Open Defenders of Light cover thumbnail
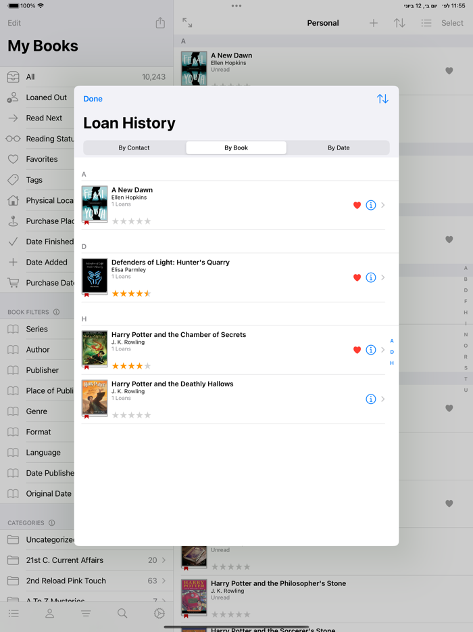The image size is (473, 632). click(95, 277)
